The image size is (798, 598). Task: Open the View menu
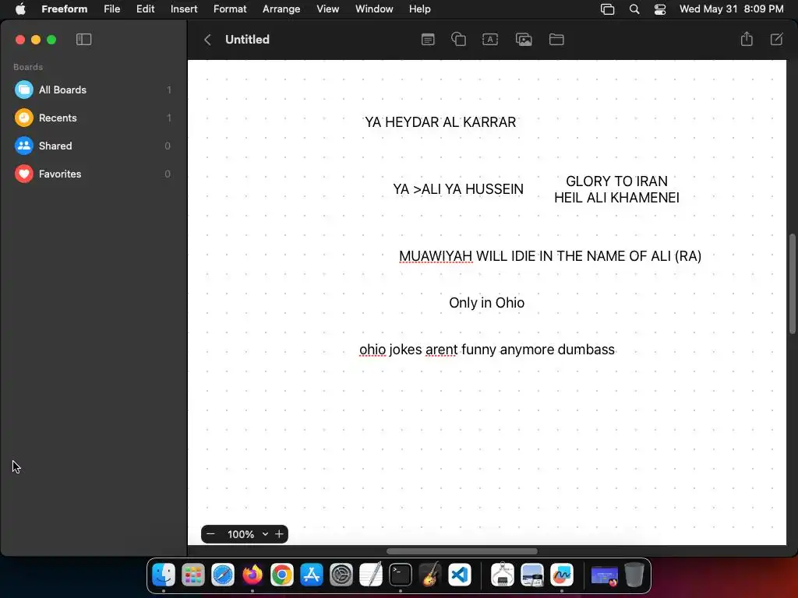pyautogui.click(x=328, y=9)
